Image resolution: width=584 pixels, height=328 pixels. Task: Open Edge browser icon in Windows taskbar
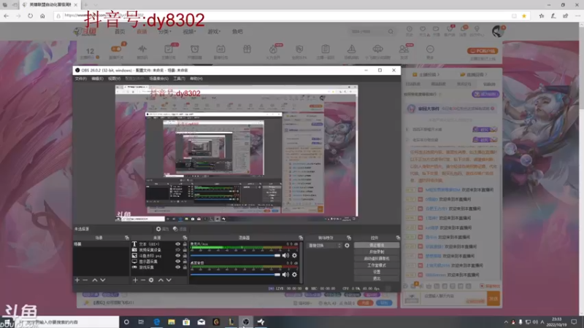156,322
